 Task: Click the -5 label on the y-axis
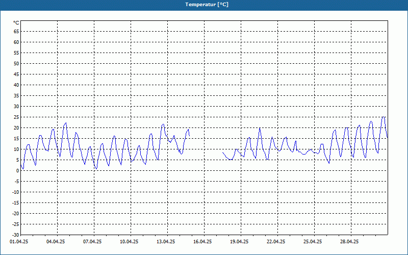point(17,182)
